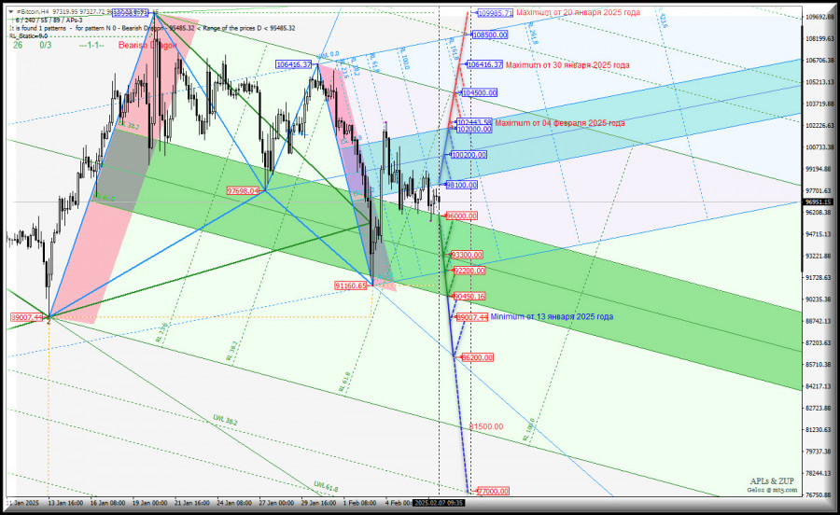Screen dimensions: 840x515
Task: Click 100733.38 on the price axis
Action: coord(819,146)
